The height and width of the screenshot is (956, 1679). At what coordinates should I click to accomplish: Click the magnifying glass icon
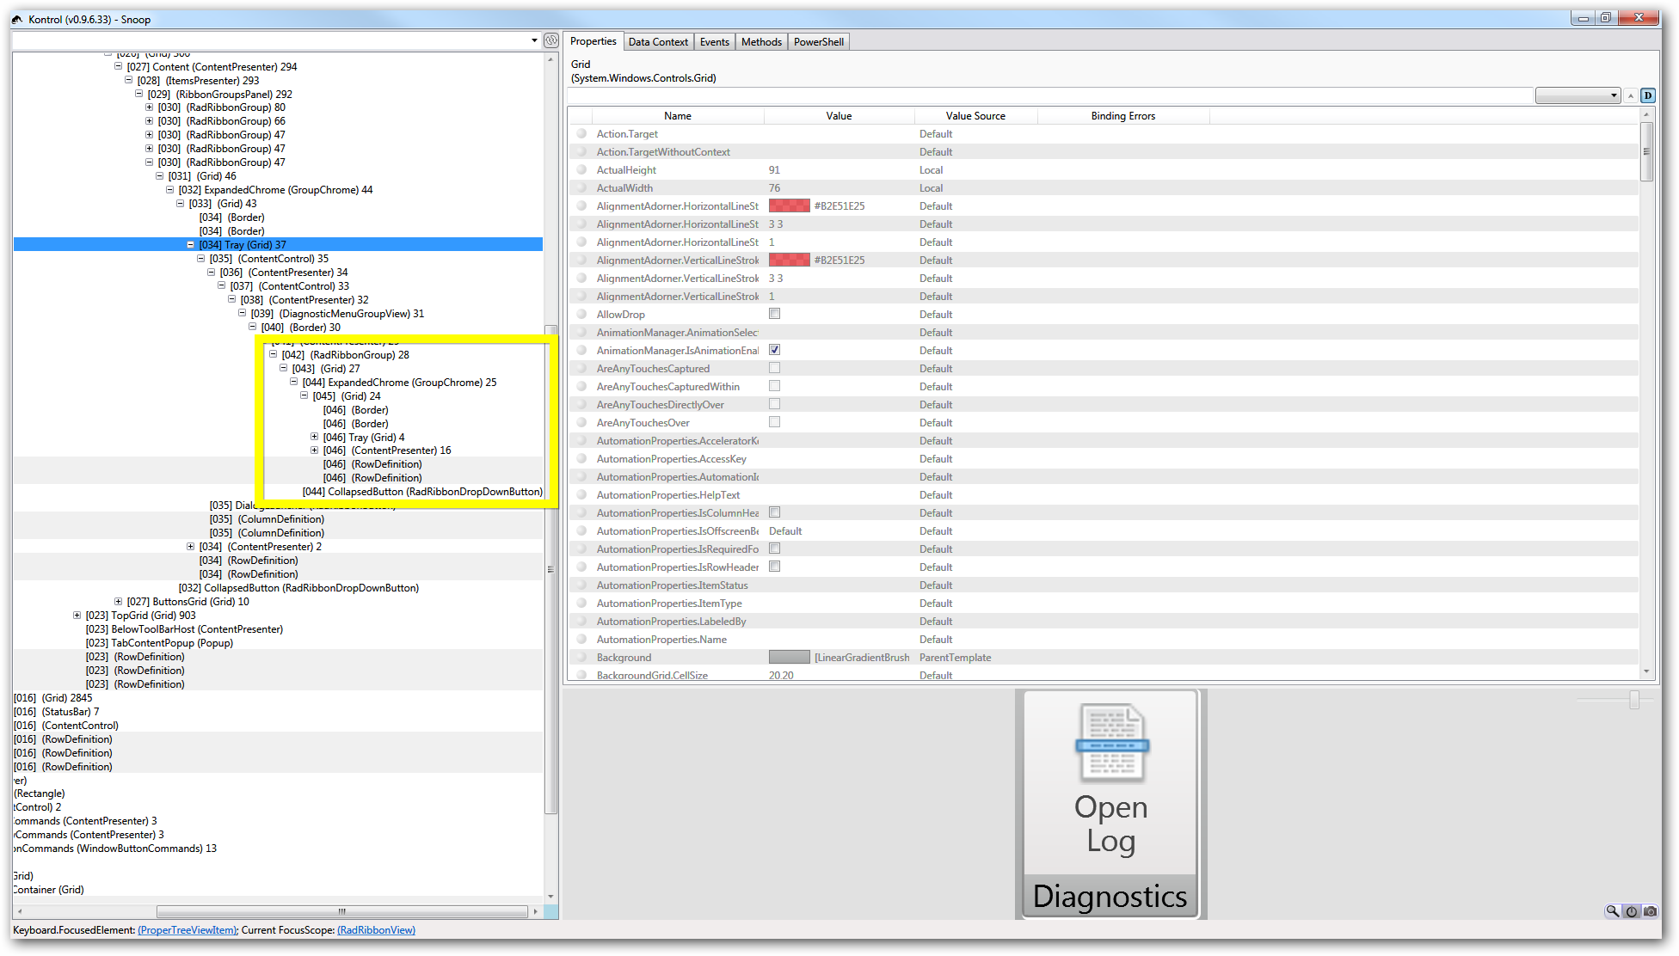[1612, 911]
